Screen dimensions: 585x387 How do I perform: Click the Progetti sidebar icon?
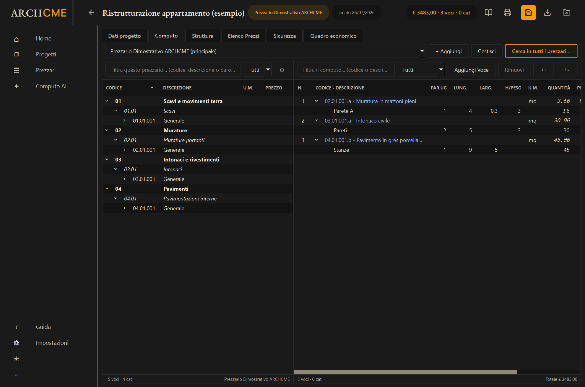pyautogui.click(x=17, y=55)
